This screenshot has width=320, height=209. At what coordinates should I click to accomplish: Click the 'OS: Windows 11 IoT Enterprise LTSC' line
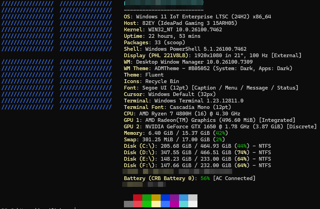(x=197, y=17)
